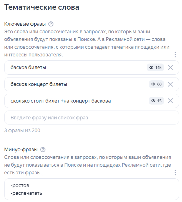Click the '-распечатать' minus-phrase line
182x202 pixels.
(26, 193)
